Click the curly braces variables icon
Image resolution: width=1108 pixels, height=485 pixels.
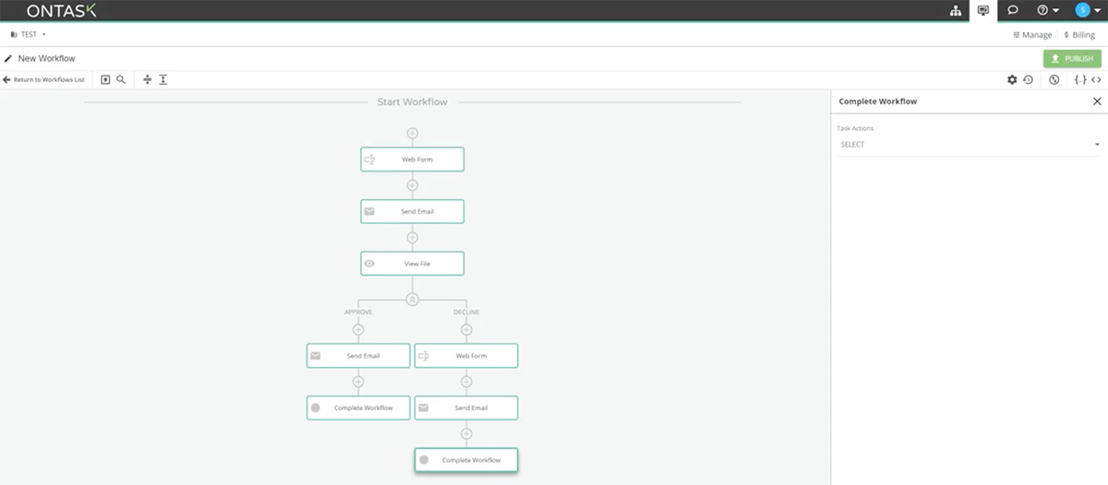tap(1080, 80)
